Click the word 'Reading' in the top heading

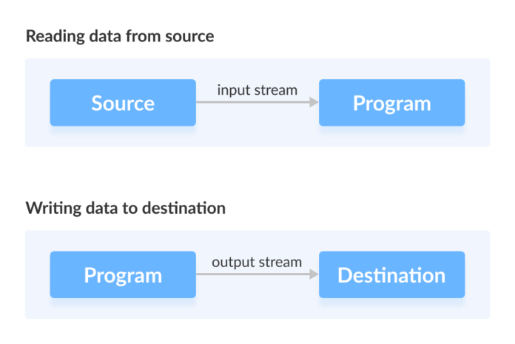(x=55, y=36)
